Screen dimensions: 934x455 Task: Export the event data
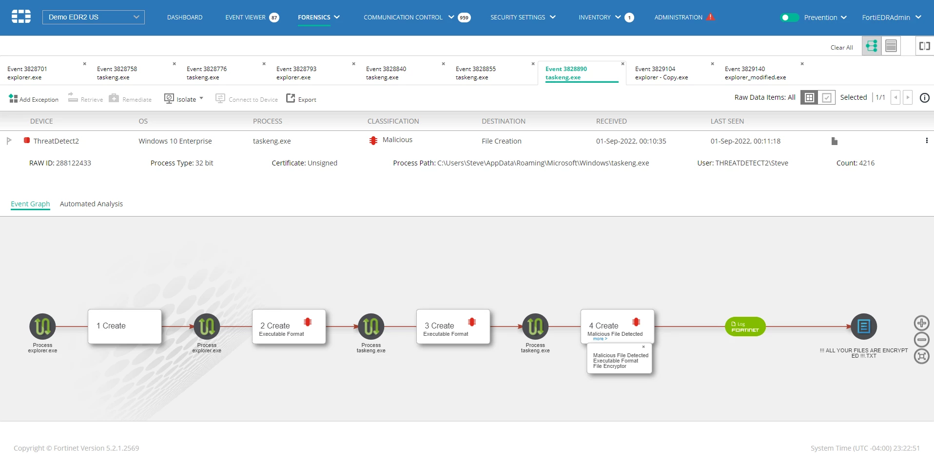(x=301, y=99)
